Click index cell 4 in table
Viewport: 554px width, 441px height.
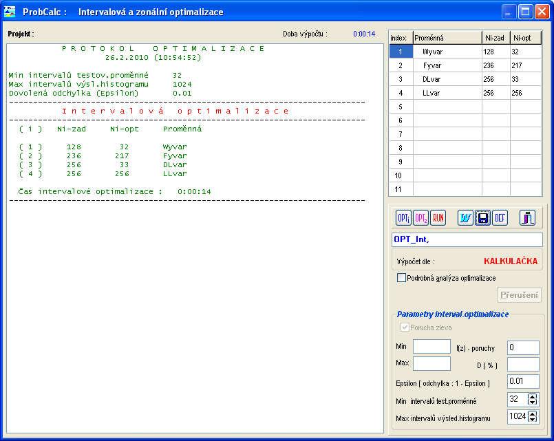(401, 93)
